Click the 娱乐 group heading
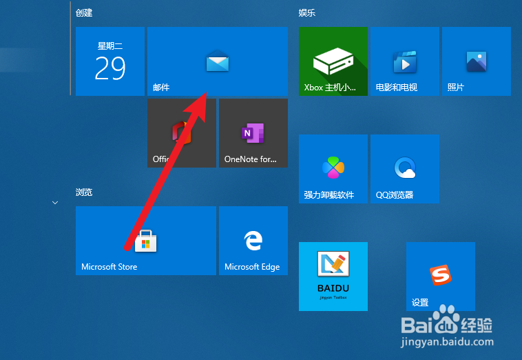This screenshot has height=360, width=522. [307, 13]
